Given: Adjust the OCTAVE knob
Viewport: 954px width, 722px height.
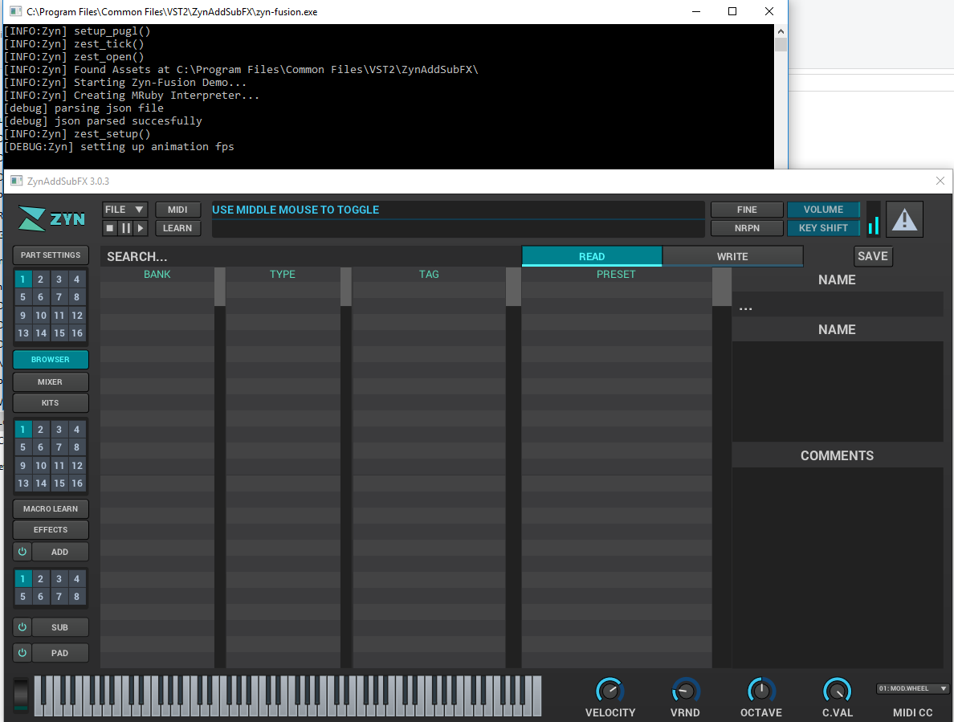Looking at the screenshot, I should click(761, 691).
